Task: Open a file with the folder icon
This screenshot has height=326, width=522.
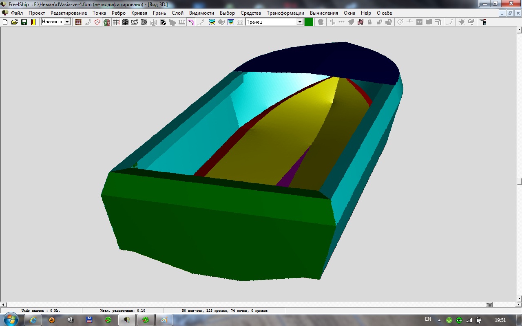Action: click(15, 22)
